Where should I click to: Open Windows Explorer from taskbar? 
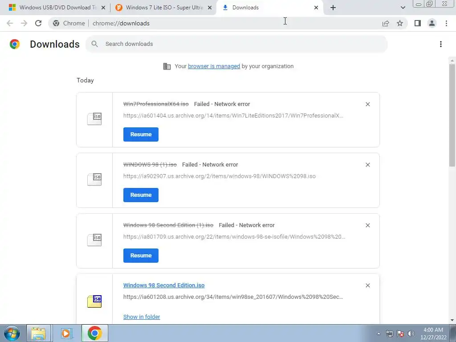[38, 333]
